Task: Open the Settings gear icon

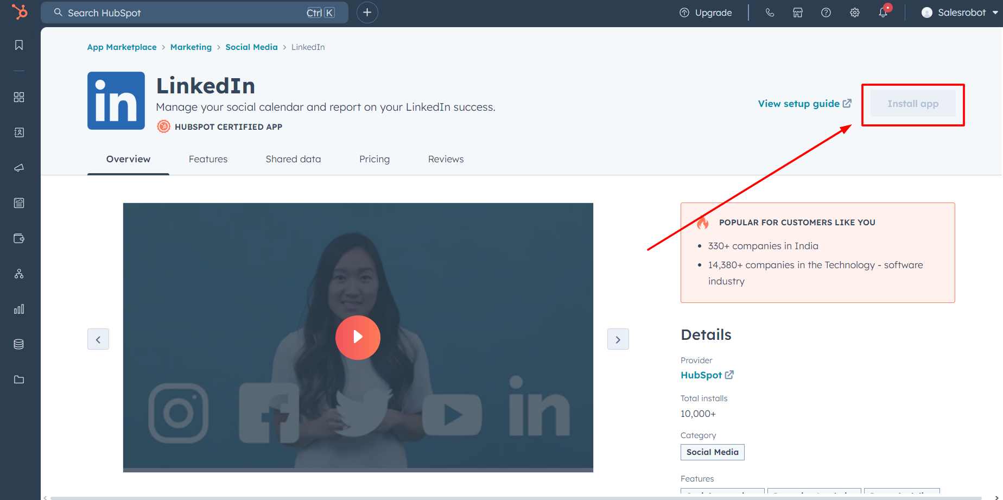Action: (x=855, y=12)
